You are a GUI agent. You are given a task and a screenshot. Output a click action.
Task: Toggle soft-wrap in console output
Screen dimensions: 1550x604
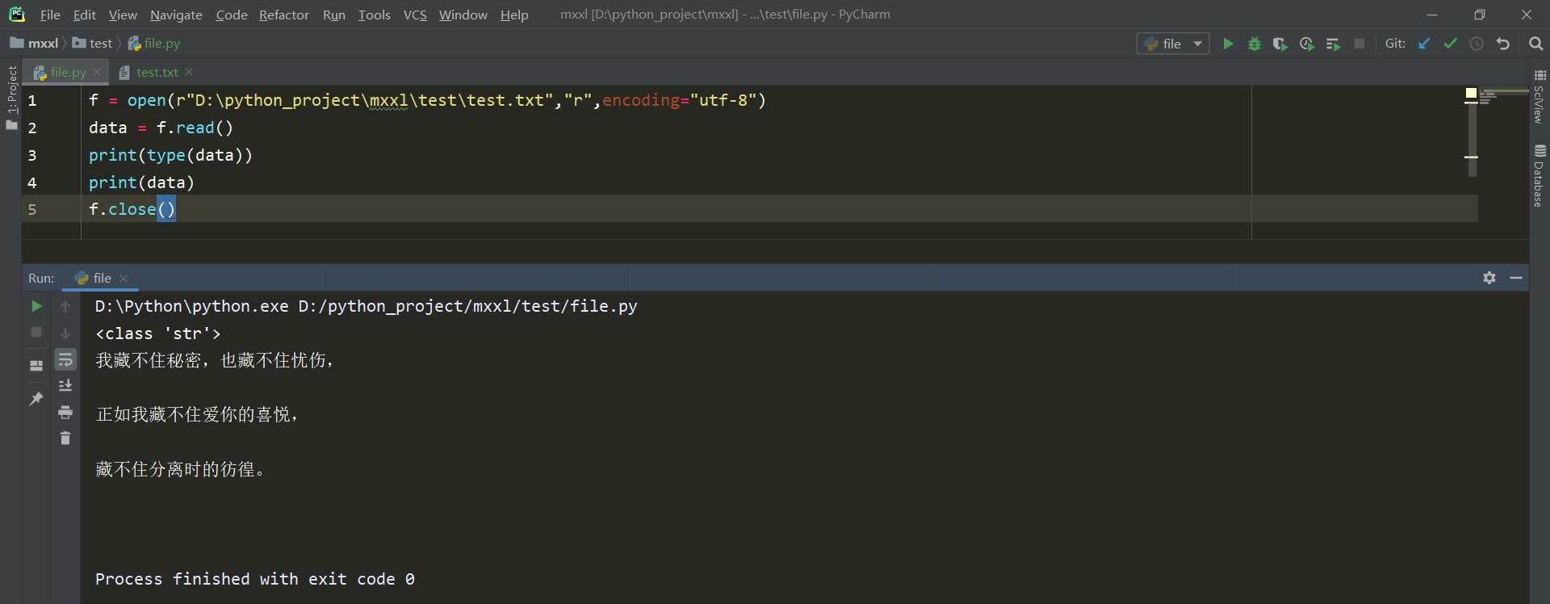click(x=65, y=359)
